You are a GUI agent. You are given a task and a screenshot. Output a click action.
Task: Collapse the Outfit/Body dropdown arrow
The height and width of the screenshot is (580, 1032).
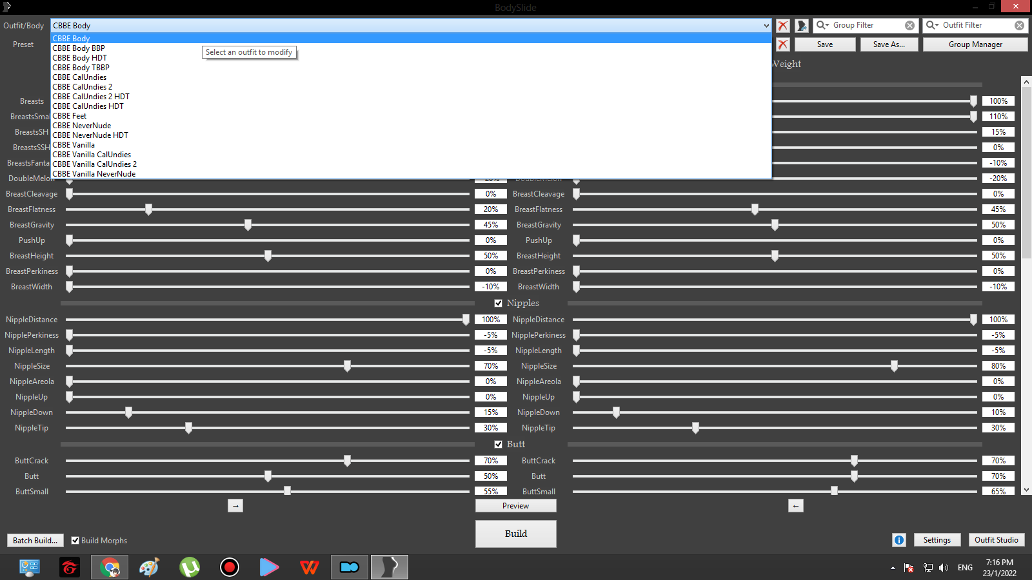[766, 26]
